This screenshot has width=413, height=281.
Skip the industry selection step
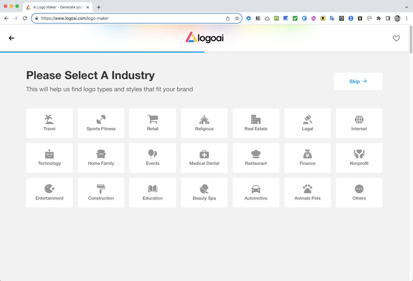pyautogui.click(x=358, y=81)
